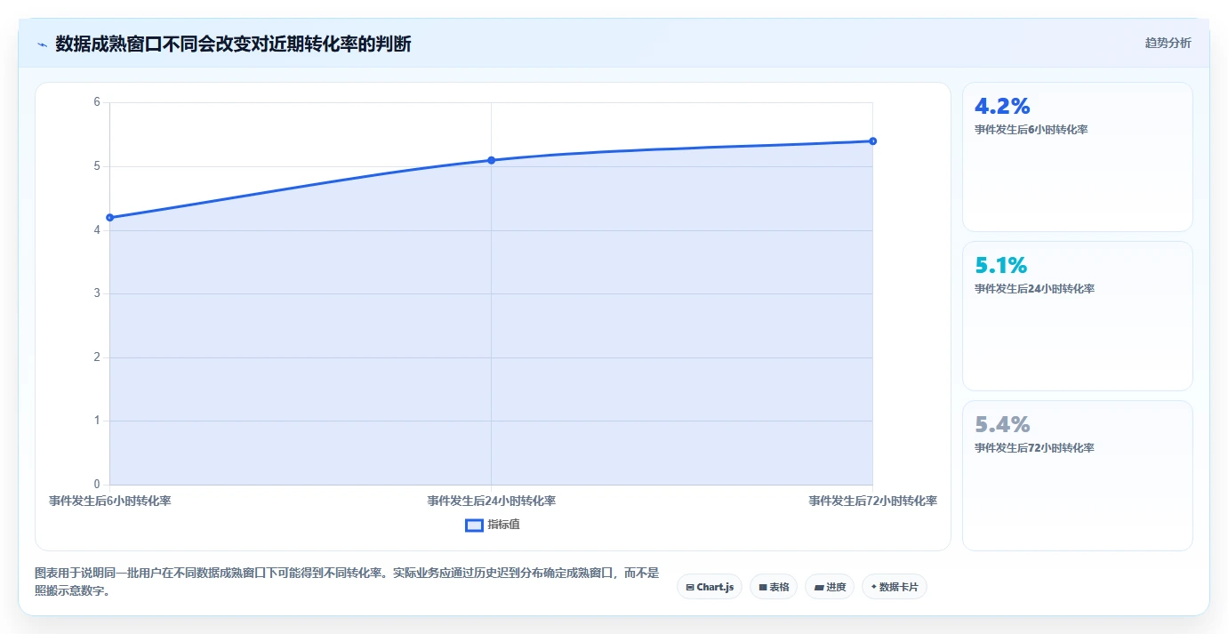Click the 事件发生后24小时转化率 label under 5.1%
This screenshot has height=634, width=1228.
click(1034, 289)
